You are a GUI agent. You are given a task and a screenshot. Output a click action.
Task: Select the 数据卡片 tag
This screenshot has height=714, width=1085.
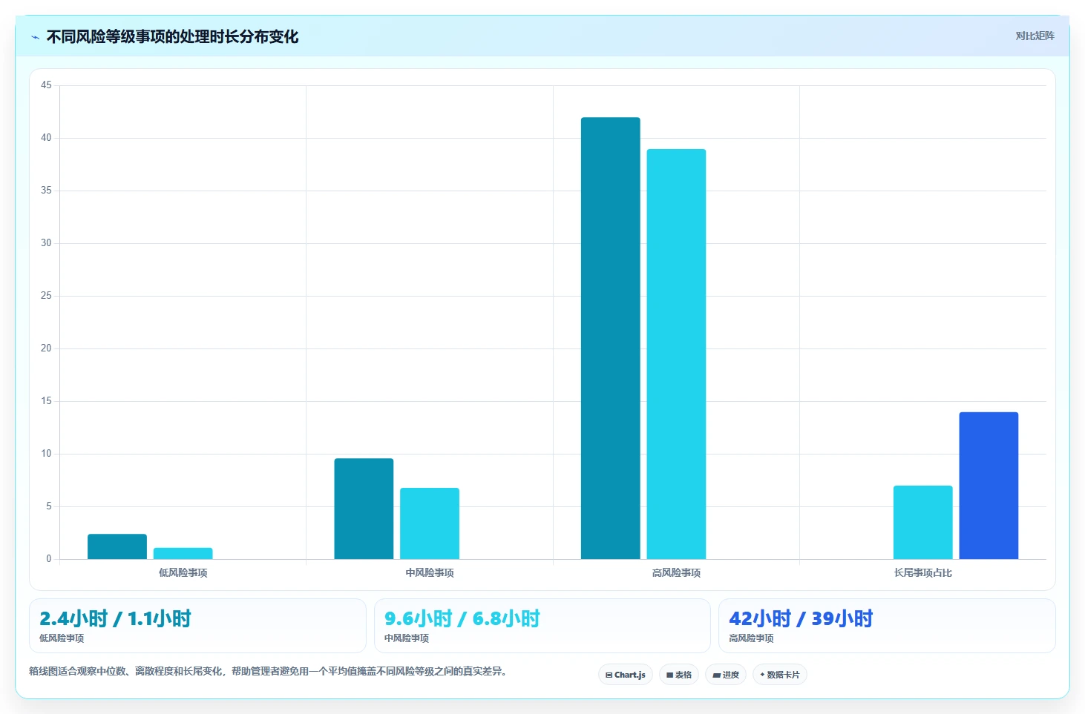[780, 675]
